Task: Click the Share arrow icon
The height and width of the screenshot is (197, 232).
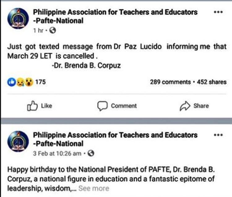Action: pyautogui.click(x=185, y=106)
